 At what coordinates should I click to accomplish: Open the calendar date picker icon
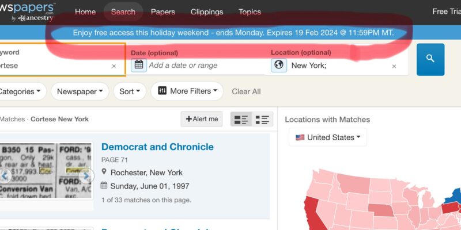point(138,65)
